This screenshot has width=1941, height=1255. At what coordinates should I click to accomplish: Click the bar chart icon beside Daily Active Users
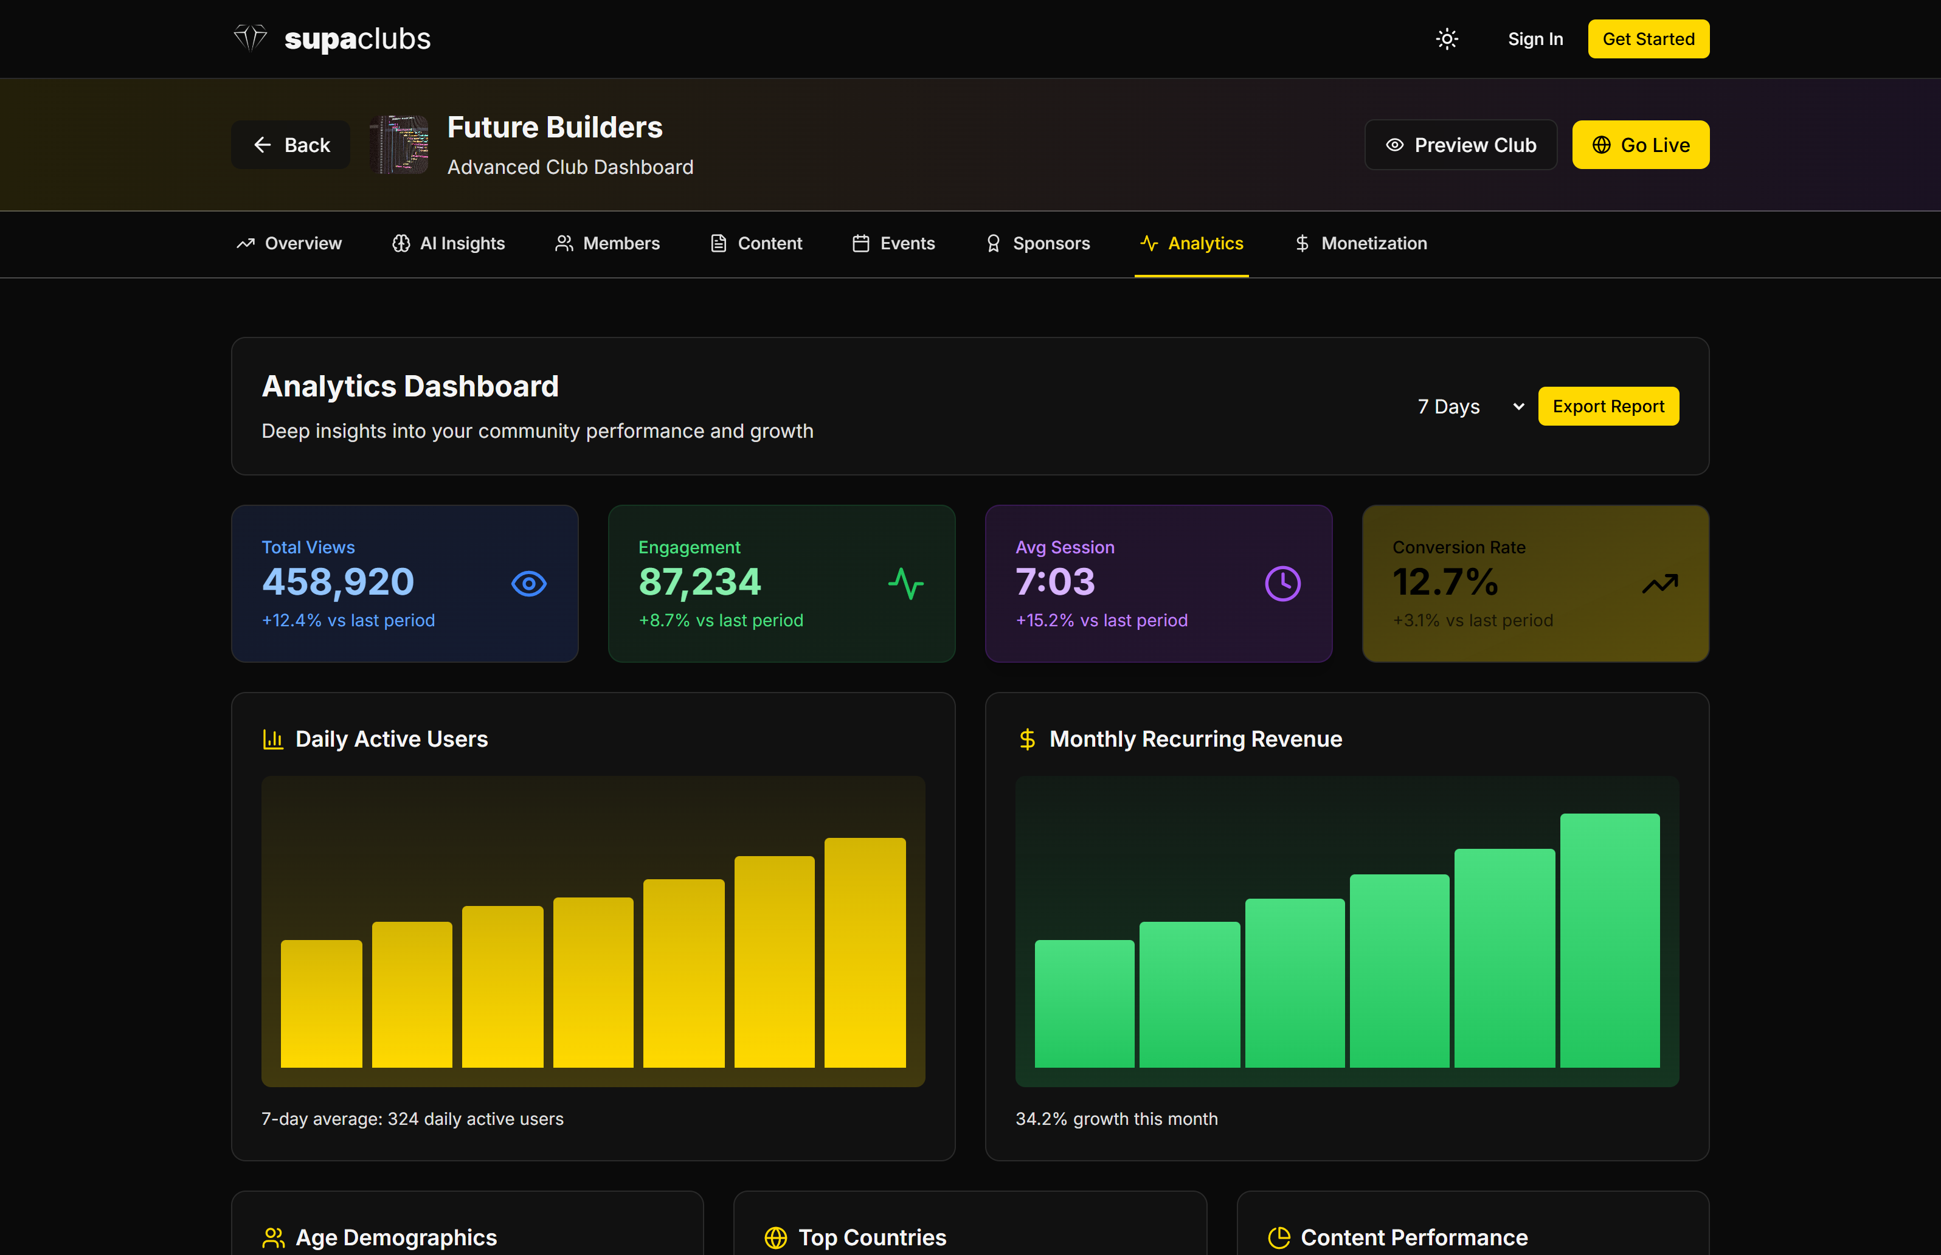273,739
